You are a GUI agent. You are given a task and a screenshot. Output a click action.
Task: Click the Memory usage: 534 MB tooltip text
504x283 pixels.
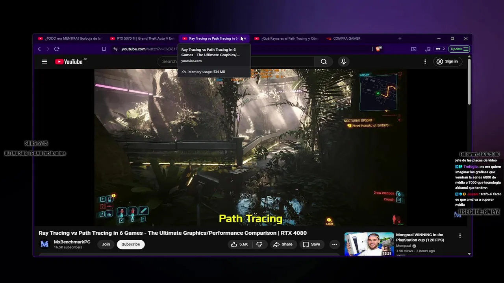(x=207, y=72)
